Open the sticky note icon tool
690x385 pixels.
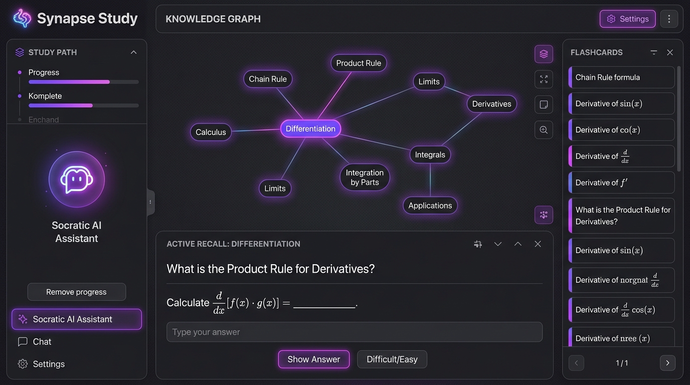(544, 105)
